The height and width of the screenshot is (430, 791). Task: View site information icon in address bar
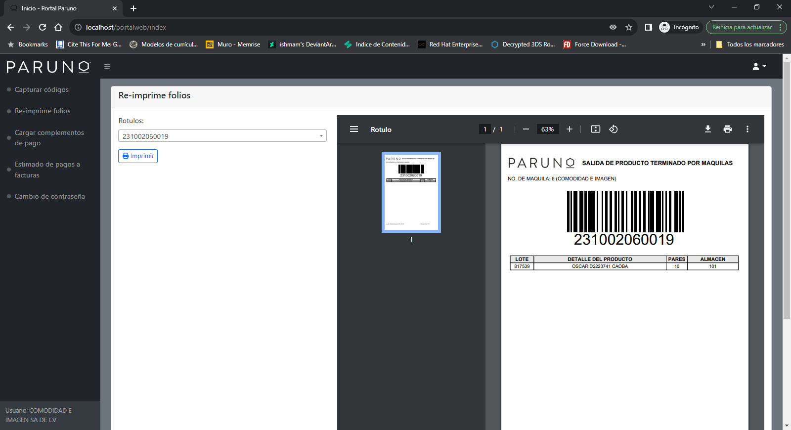78,27
